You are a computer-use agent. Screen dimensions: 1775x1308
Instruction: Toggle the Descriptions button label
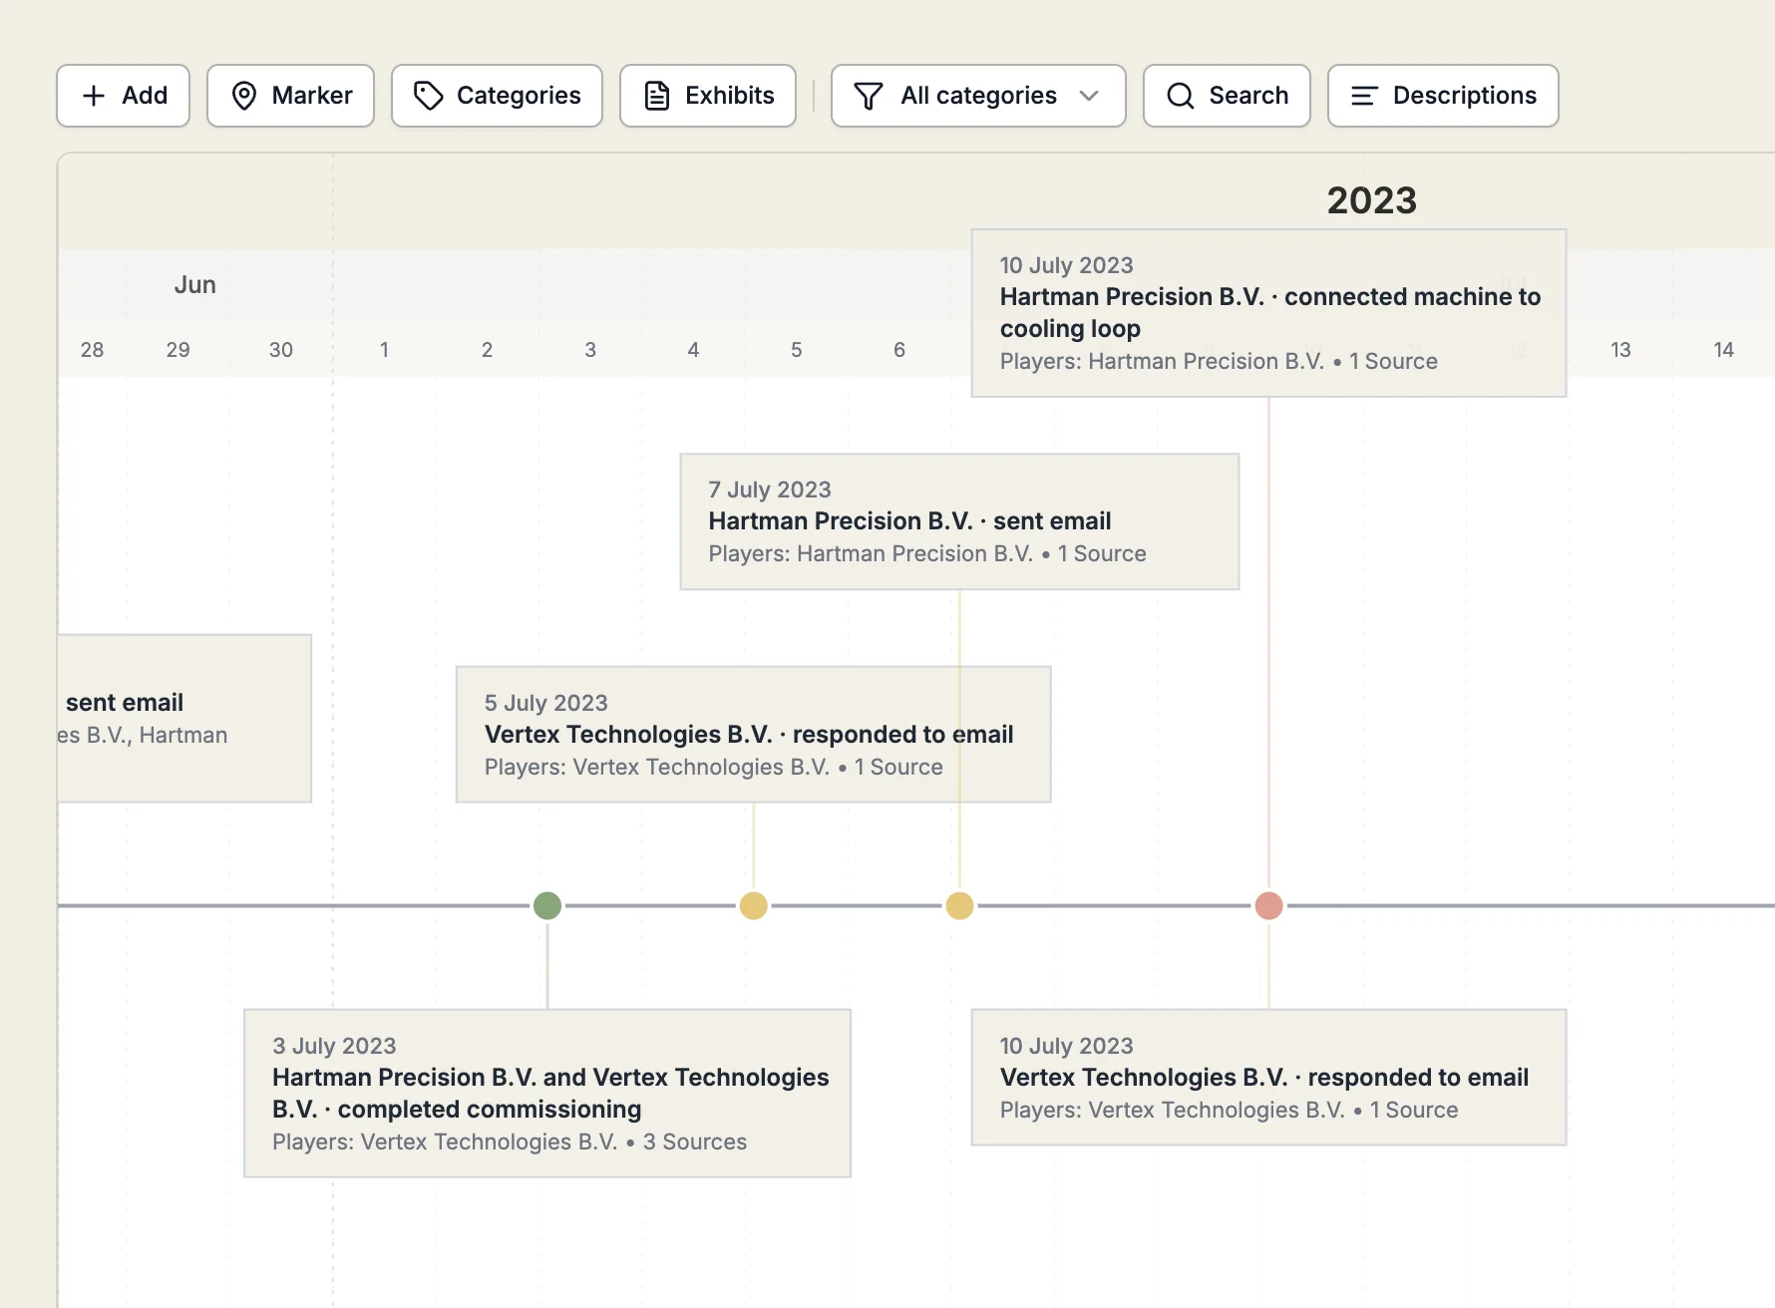[1465, 96]
